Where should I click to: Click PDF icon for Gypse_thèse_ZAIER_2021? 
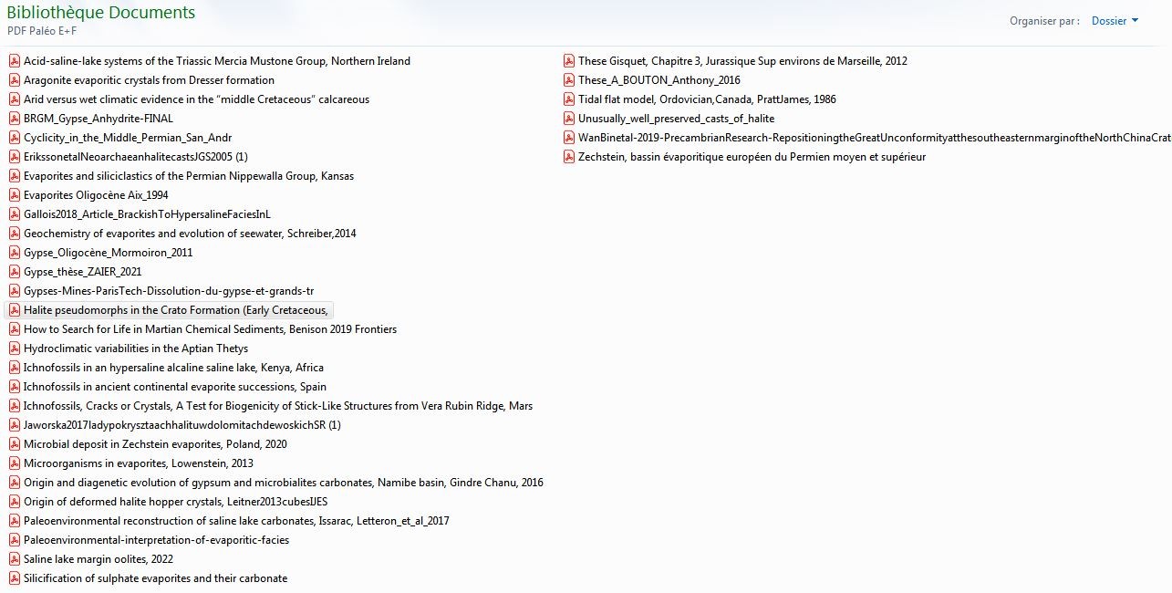15,272
